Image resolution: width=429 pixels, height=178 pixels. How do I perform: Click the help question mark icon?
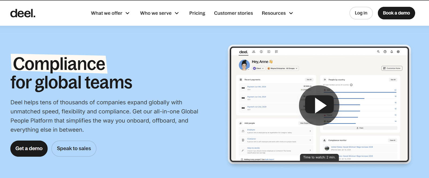(x=385, y=52)
